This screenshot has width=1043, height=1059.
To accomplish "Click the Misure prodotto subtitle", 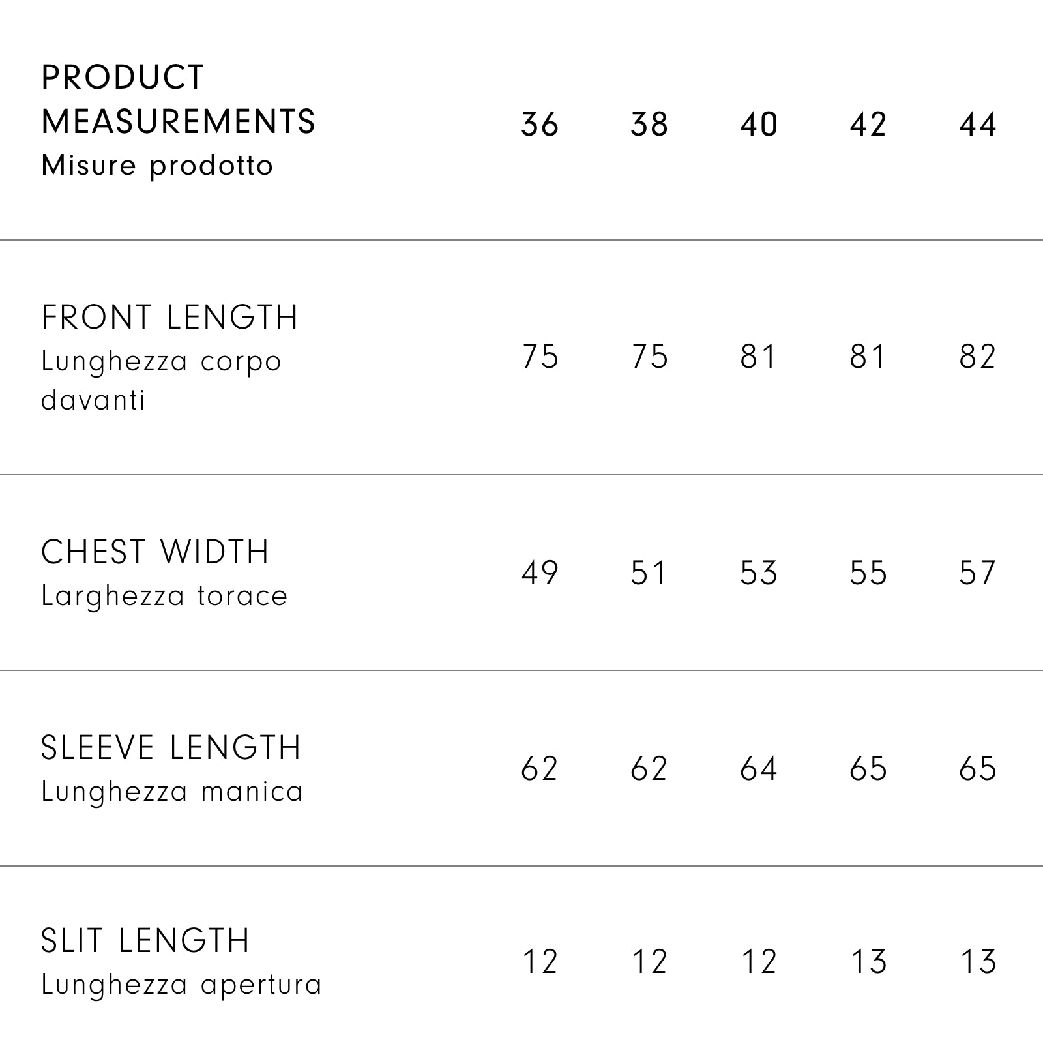I will (157, 166).
